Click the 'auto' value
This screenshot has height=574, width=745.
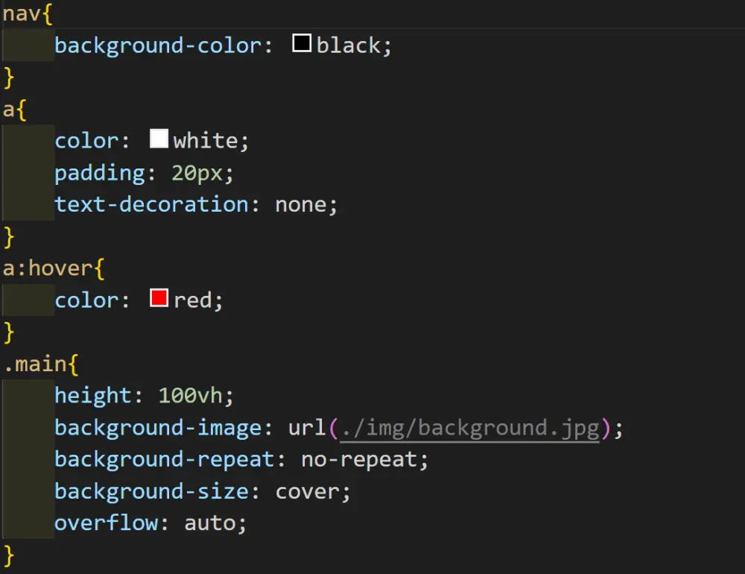[x=209, y=523]
